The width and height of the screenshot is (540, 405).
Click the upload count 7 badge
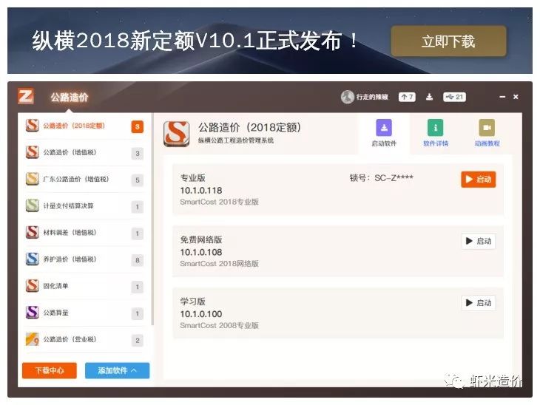point(407,97)
